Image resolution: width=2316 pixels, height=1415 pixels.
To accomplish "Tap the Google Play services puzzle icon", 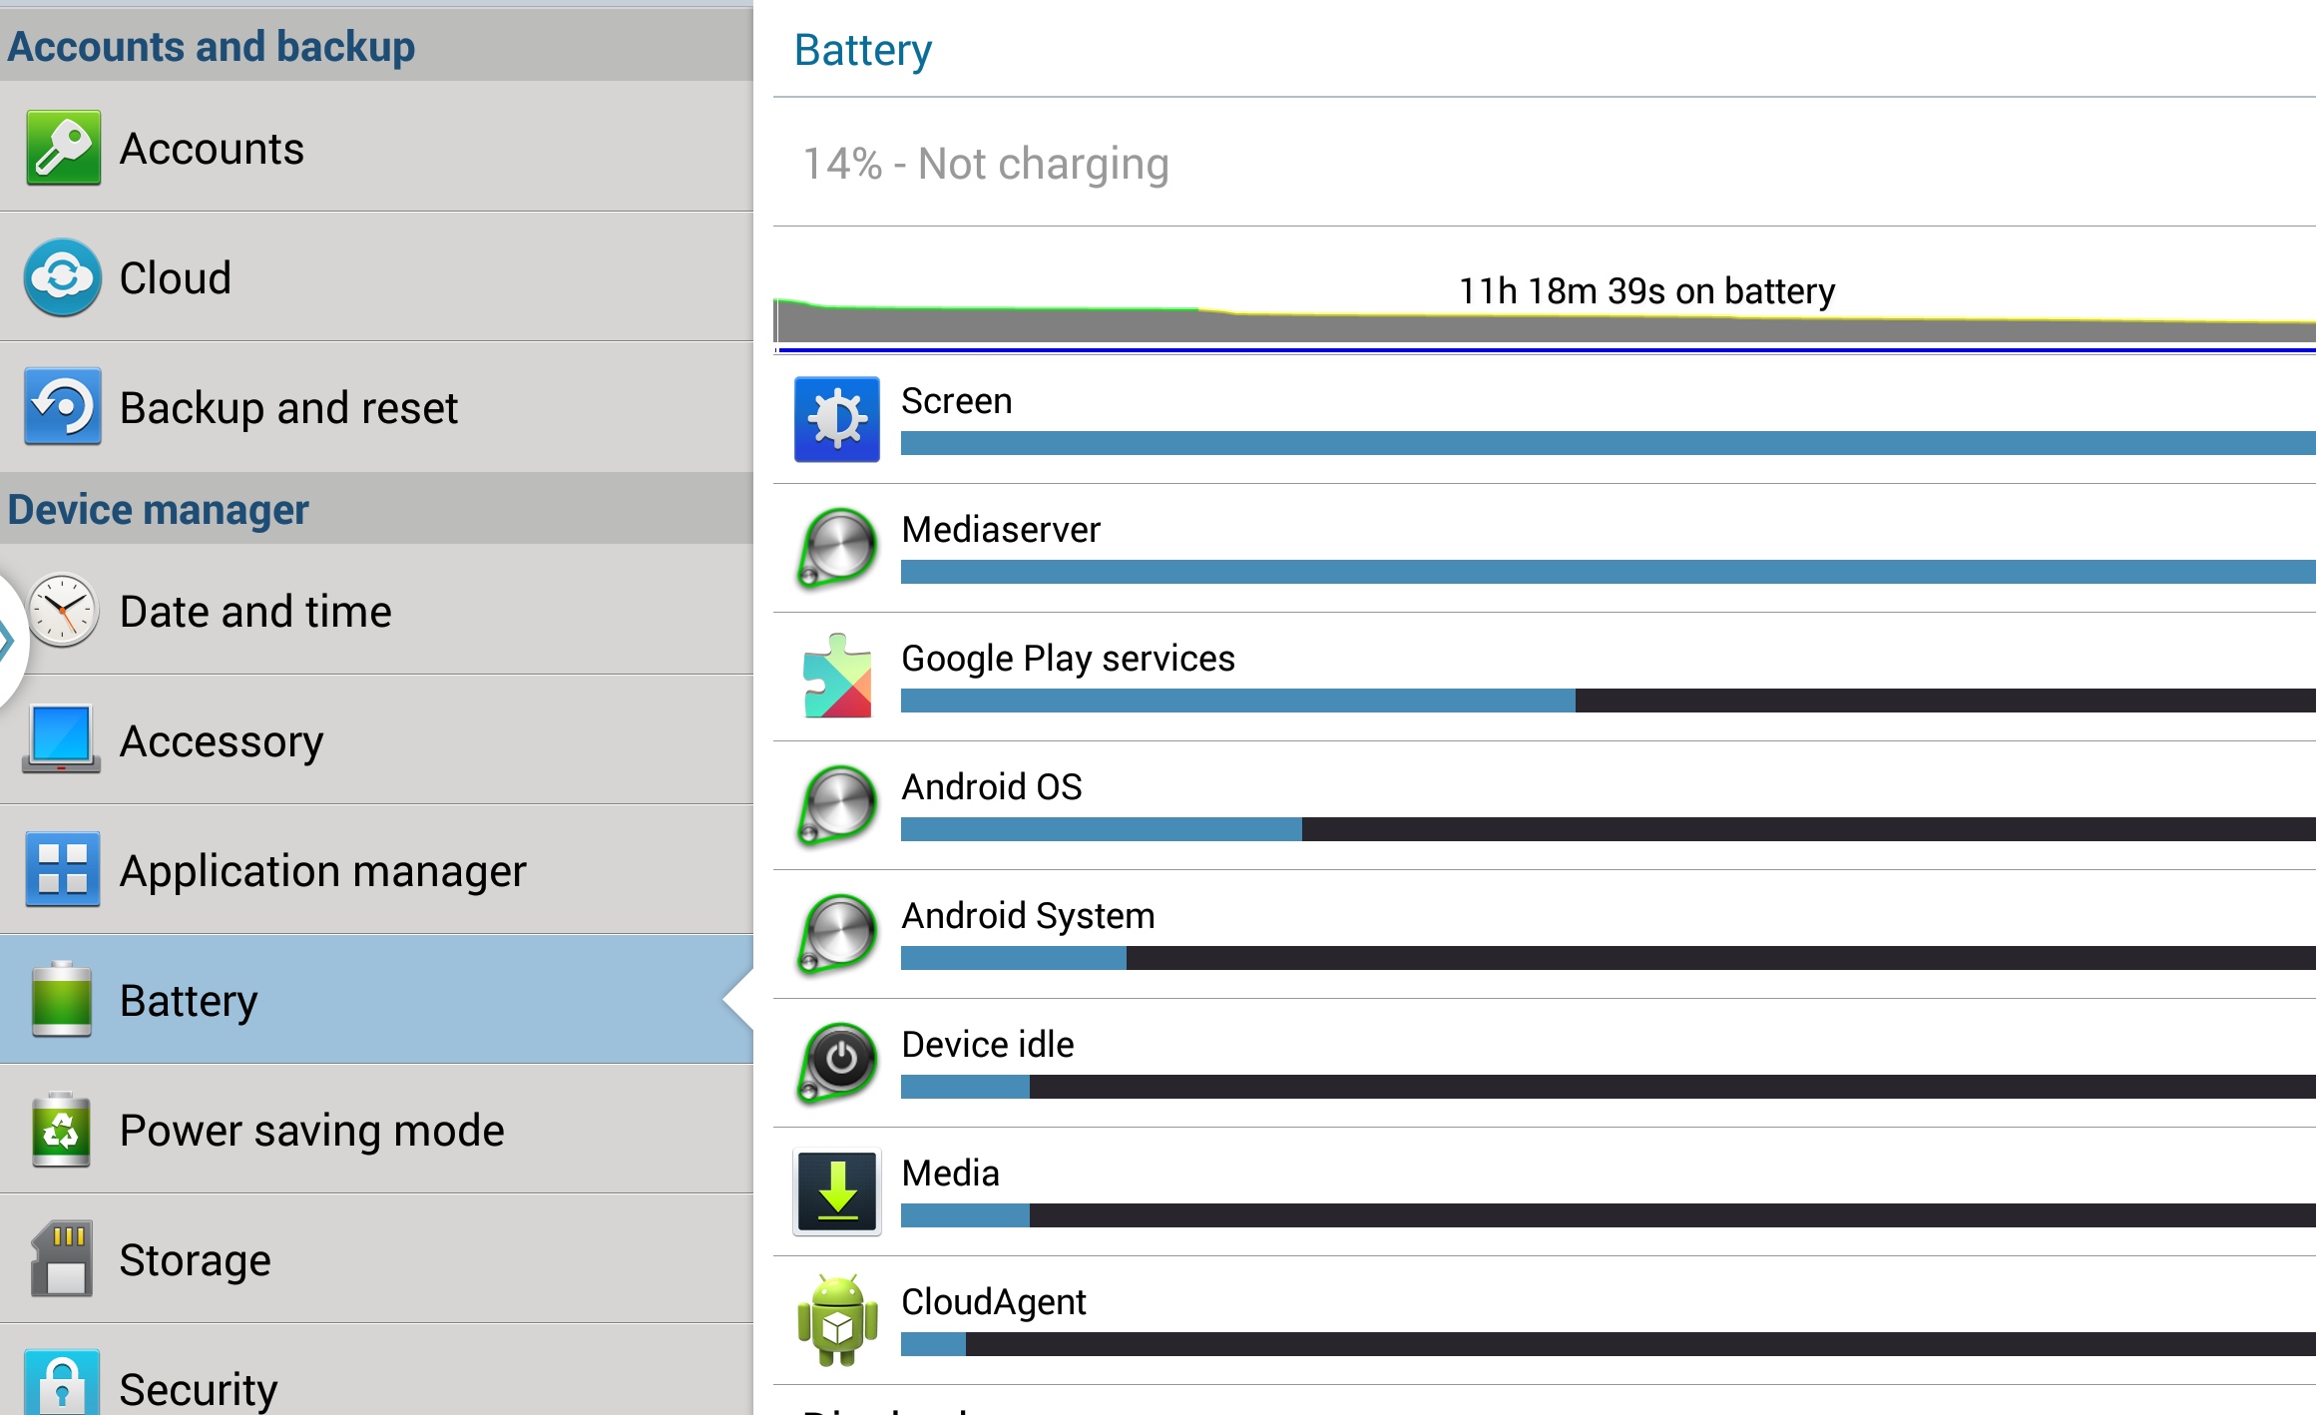I will (837, 676).
